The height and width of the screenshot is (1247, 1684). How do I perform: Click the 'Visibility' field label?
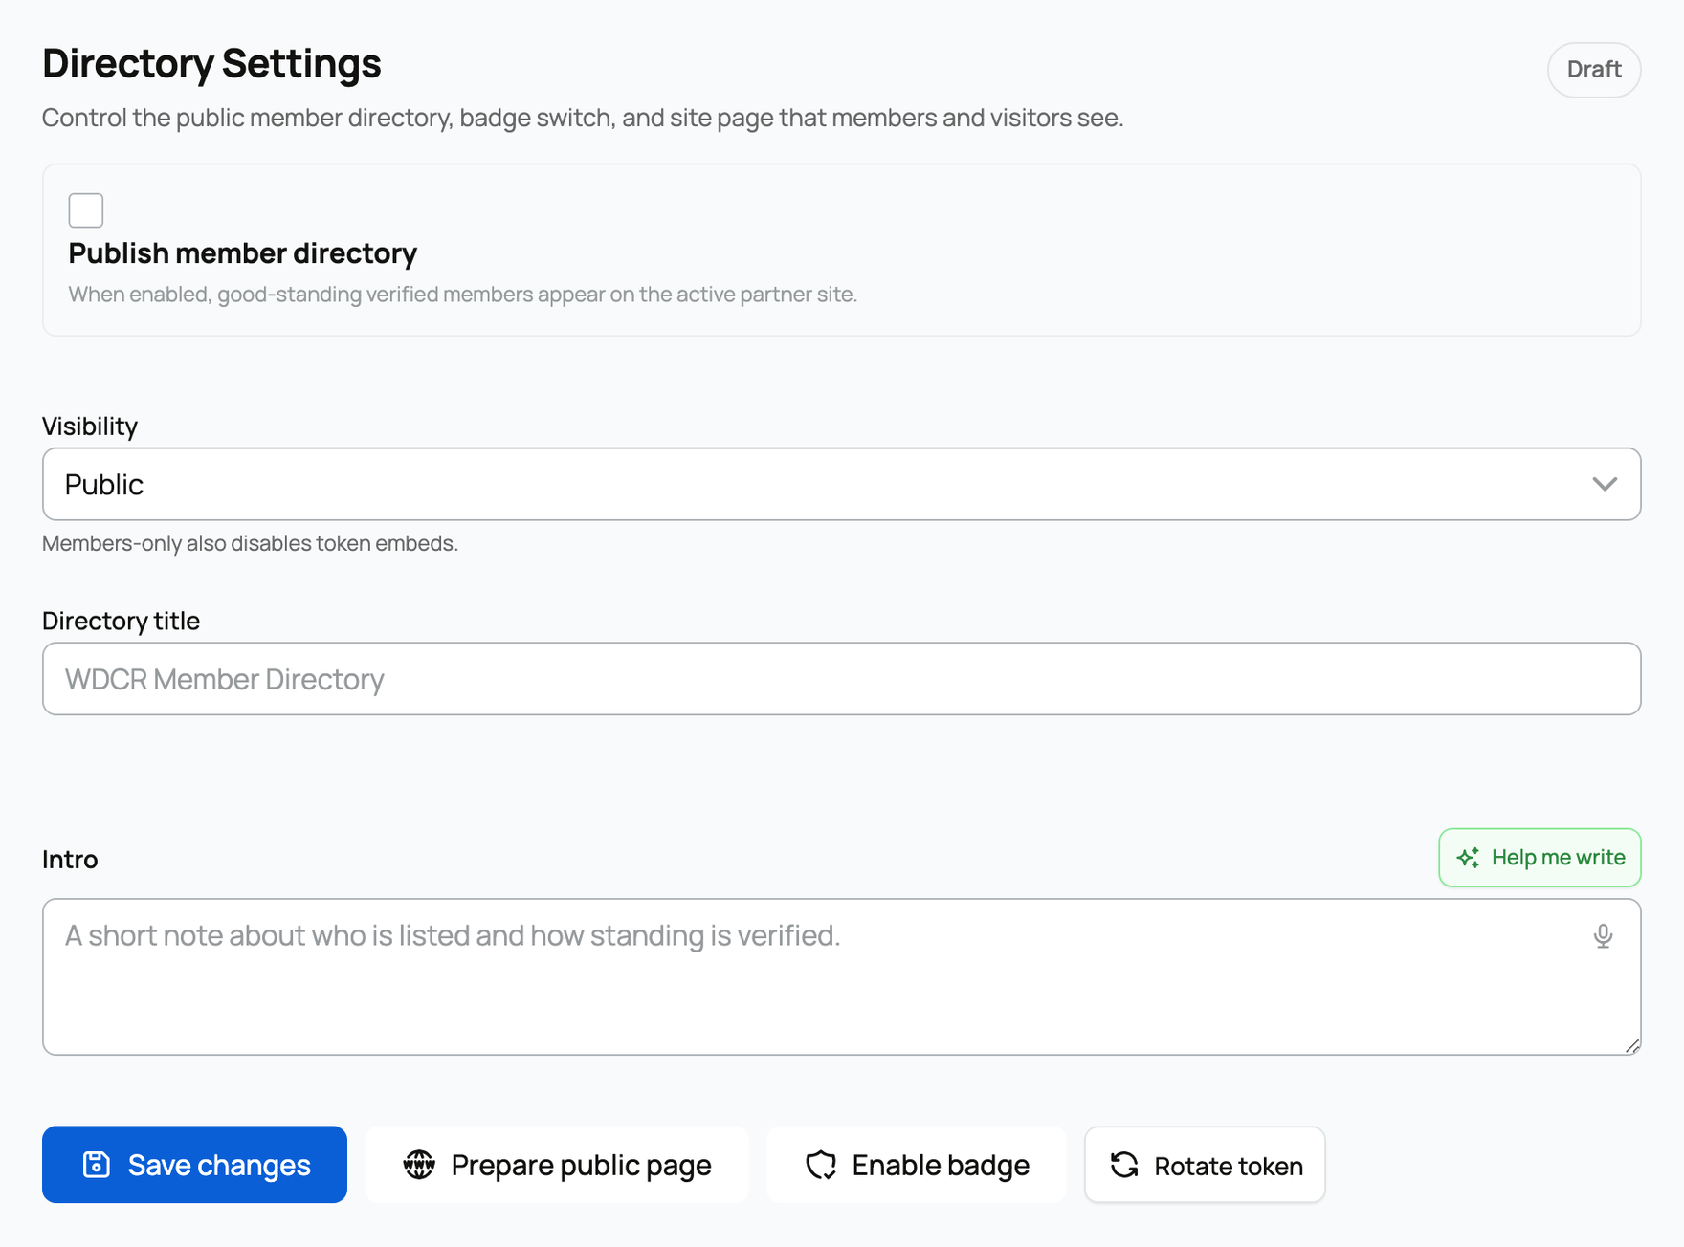pos(90,426)
